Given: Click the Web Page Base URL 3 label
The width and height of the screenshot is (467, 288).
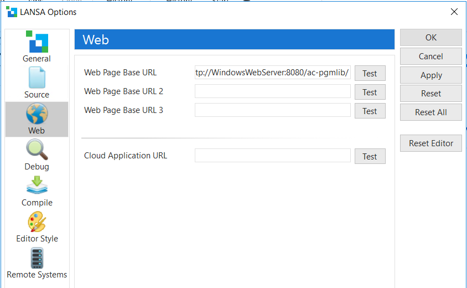Looking at the screenshot, I should [123, 110].
